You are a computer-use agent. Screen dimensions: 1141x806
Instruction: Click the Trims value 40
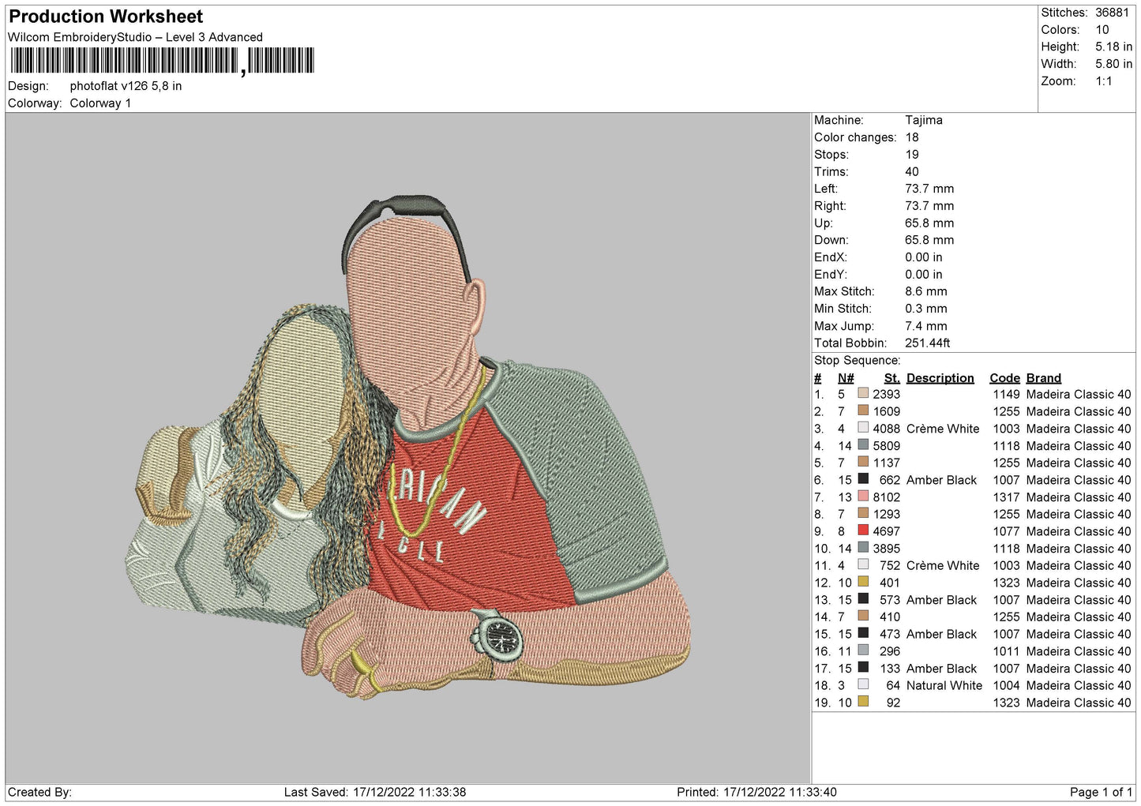912,171
